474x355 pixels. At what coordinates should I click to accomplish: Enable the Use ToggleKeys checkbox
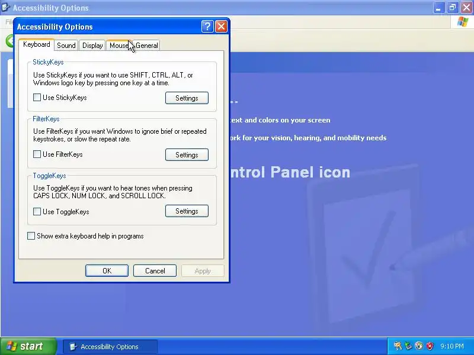tap(37, 211)
